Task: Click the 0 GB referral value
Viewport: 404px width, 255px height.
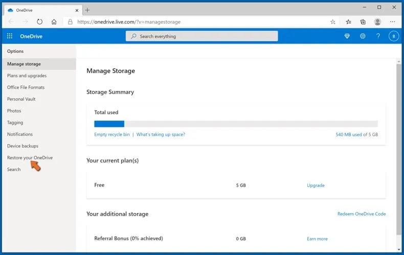Action: point(241,239)
